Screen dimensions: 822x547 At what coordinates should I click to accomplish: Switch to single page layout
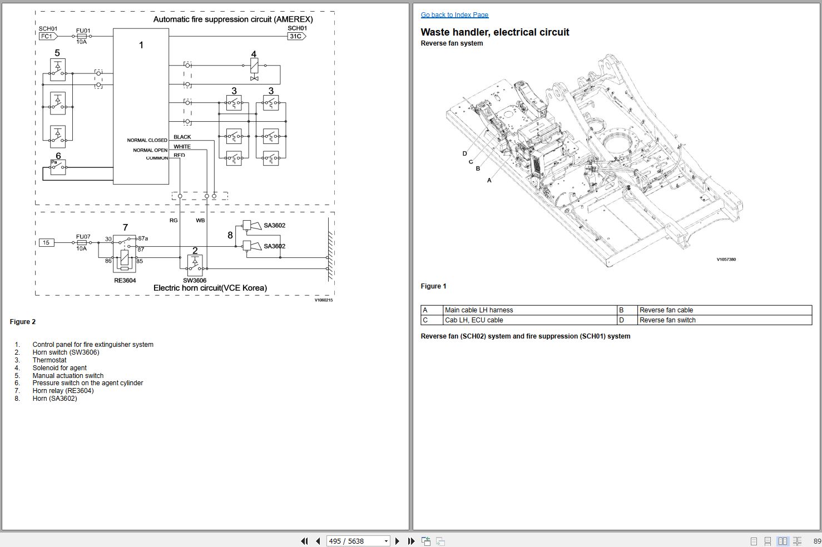pyautogui.click(x=754, y=541)
